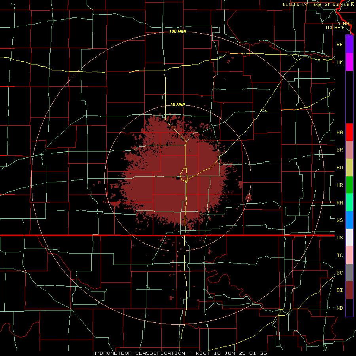The image size is (356, 356).
Task: Click the small black radar site hole at the map center
Action: pyautogui.click(x=178, y=178)
